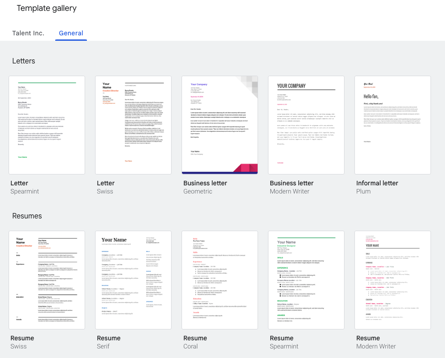This screenshot has height=358, width=445.
Task: Open the Resume Serif template thumbnail
Action: [133, 280]
